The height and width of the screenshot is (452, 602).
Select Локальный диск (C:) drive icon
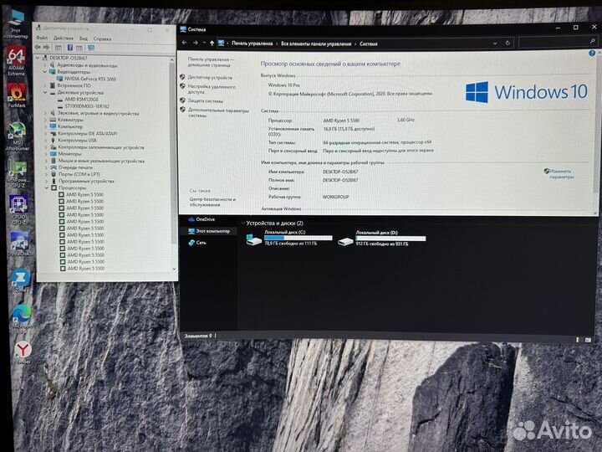click(x=253, y=239)
